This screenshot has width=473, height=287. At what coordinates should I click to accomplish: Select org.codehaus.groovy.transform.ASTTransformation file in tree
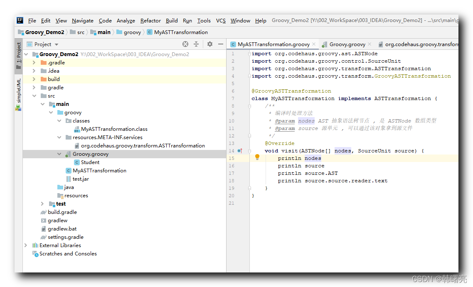pos(143,146)
